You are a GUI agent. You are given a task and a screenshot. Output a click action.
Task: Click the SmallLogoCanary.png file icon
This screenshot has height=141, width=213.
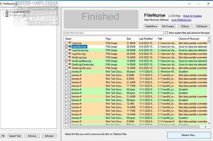click(x=70, y=64)
